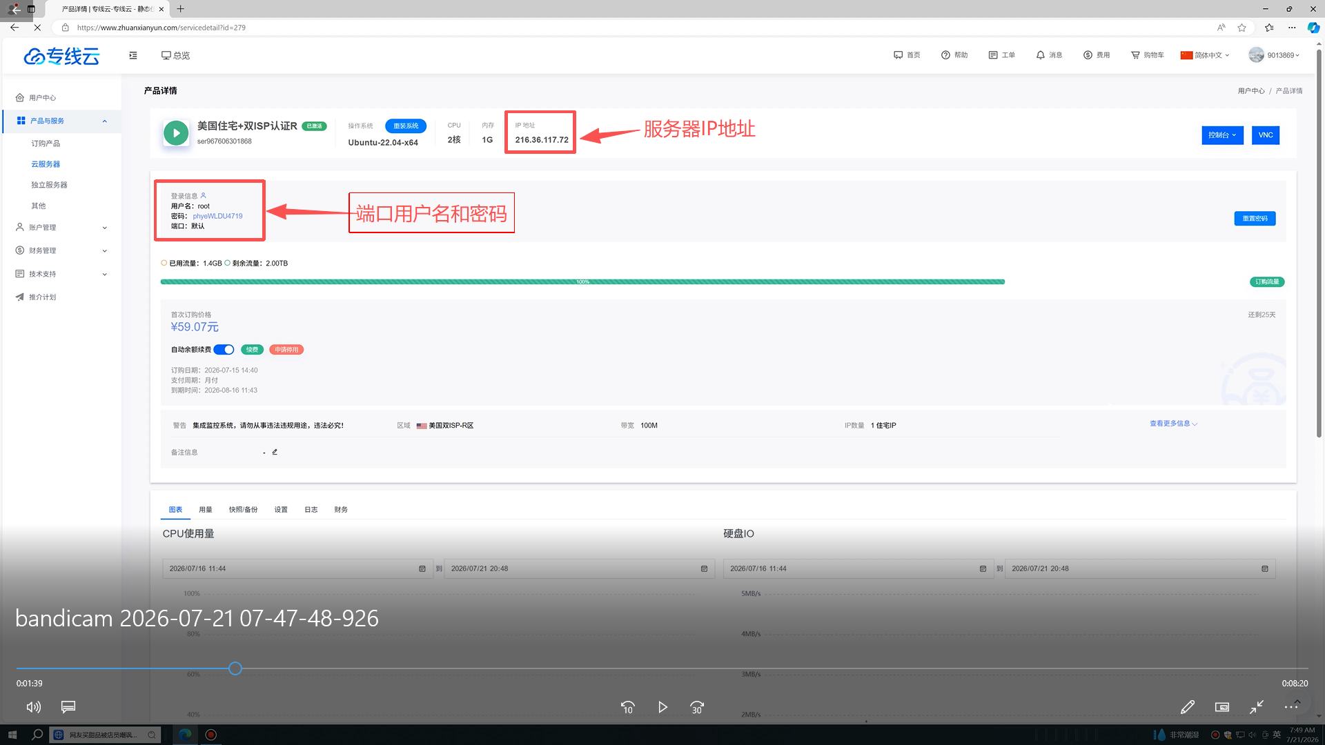Viewport: 1325px width, 745px height.
Task: Open video more options ellipsis
Action: pos(1291,707)
